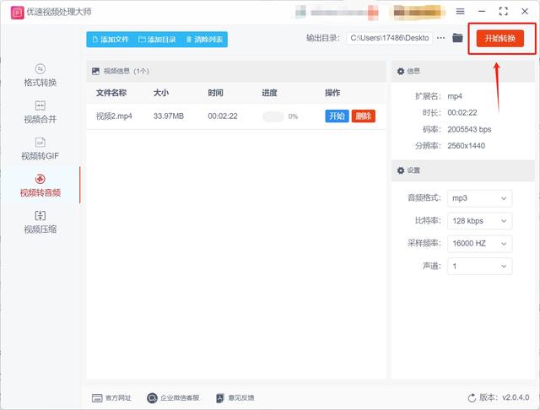
Task: Open the 比特率 128 kbps dropdown
Action: (480, 221)
